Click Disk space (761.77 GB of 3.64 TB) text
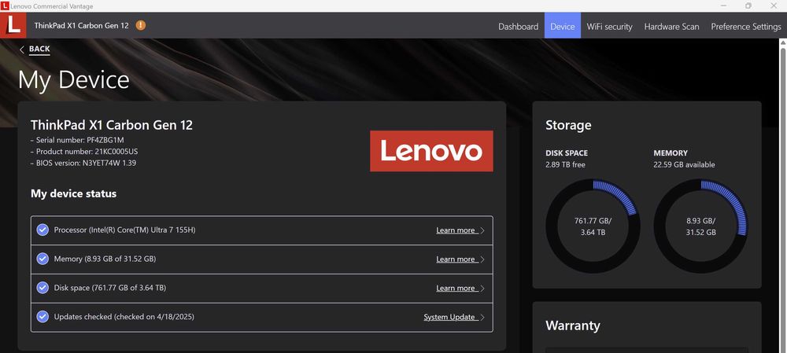This screenshot has height=353, width=787. pos(110,289)
